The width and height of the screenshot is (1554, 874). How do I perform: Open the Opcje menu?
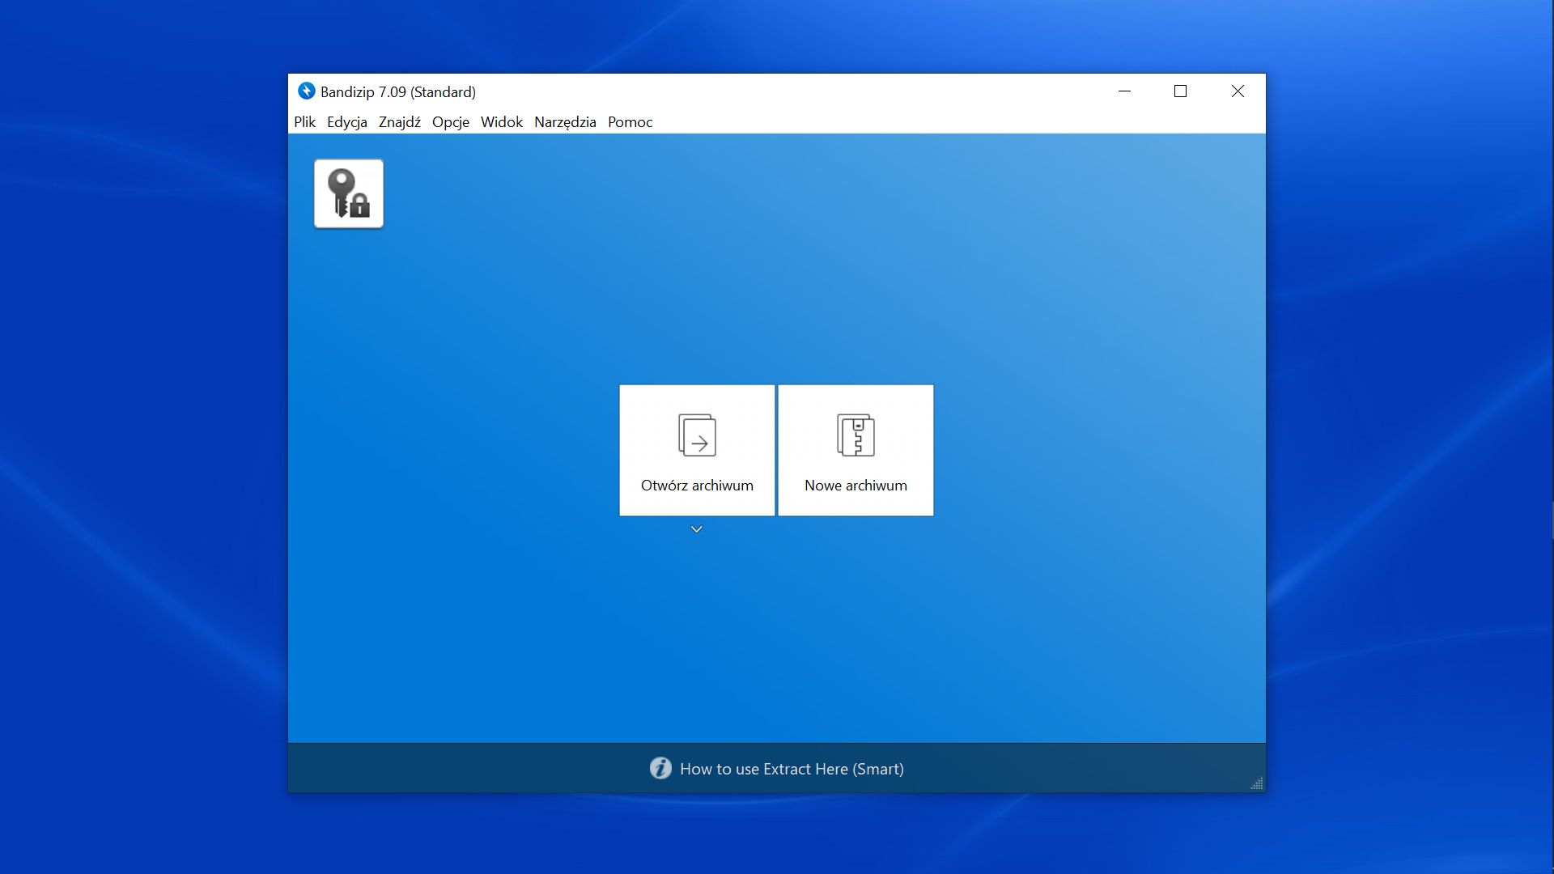point(450,122)
